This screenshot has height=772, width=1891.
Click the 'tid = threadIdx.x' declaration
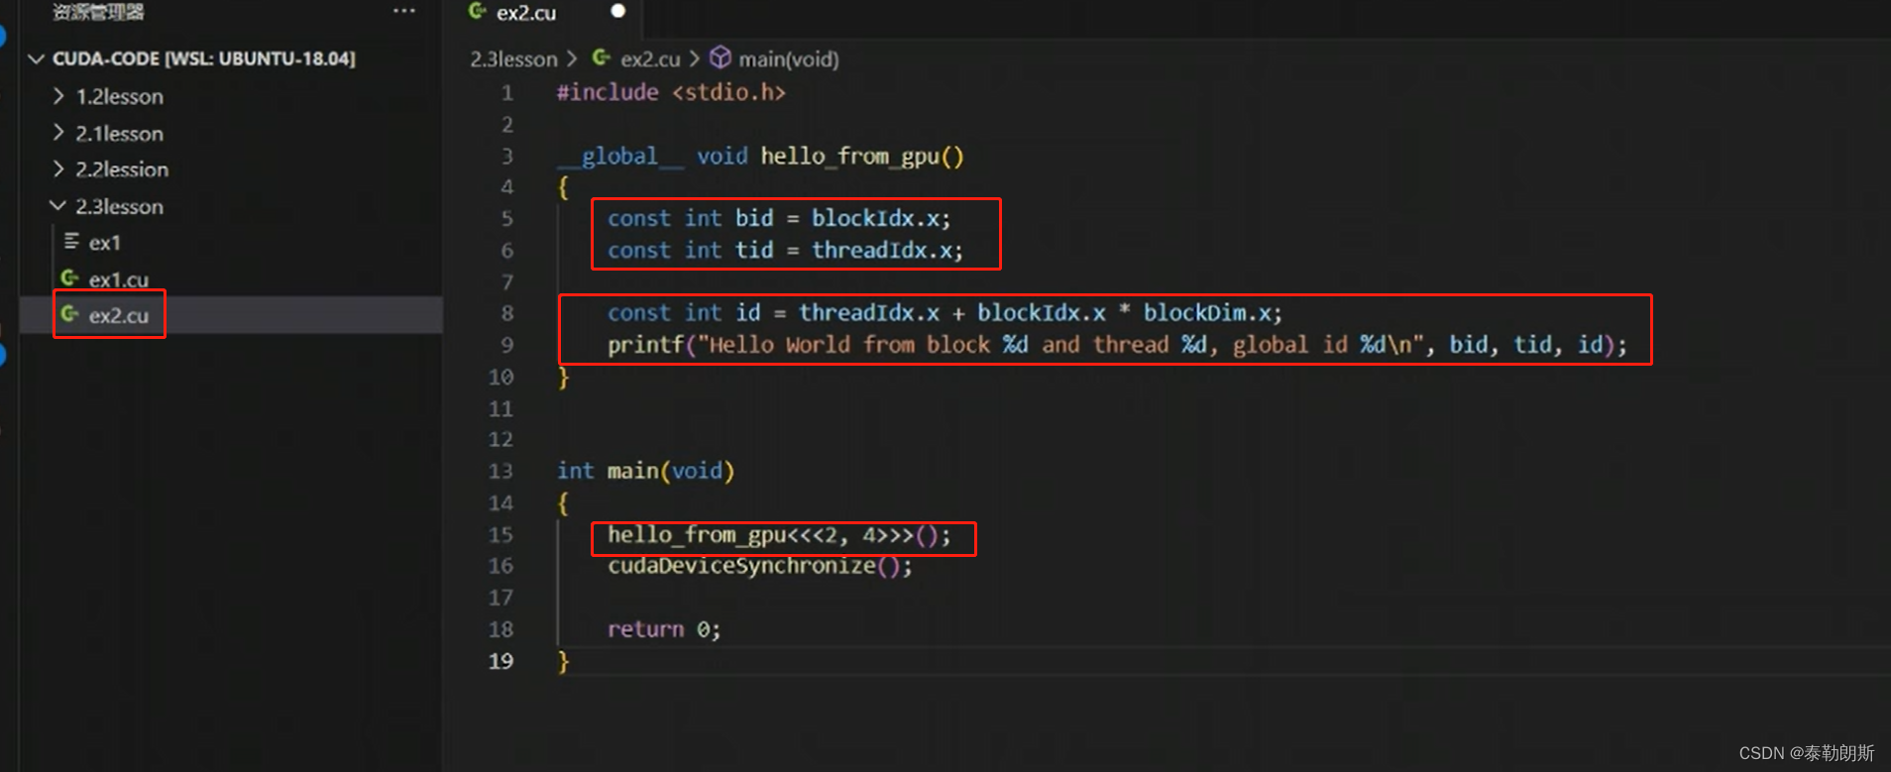(x=848, y=250)
